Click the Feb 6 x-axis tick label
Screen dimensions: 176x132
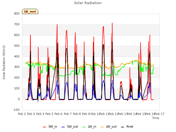(58, 114)
